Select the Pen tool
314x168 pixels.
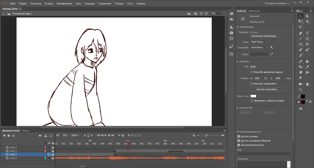coord(301,33)
